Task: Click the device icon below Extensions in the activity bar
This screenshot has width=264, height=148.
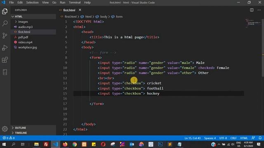Action: click(x=5, y=72)
